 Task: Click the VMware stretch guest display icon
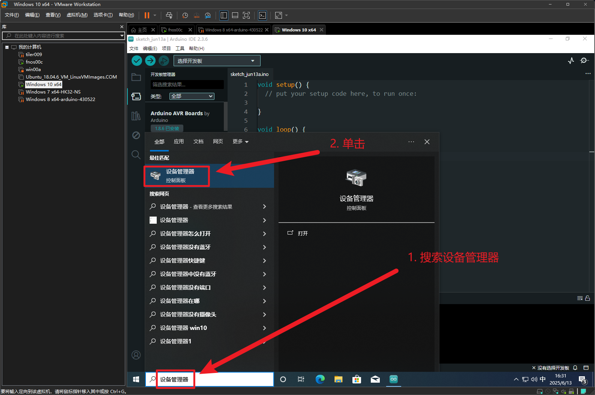(x=279, y=15)
